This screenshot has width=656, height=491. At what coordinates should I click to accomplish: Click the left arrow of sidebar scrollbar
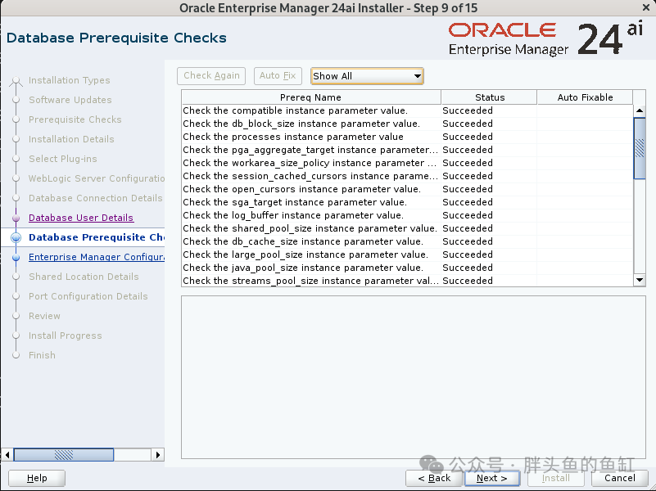pos(7,455)
